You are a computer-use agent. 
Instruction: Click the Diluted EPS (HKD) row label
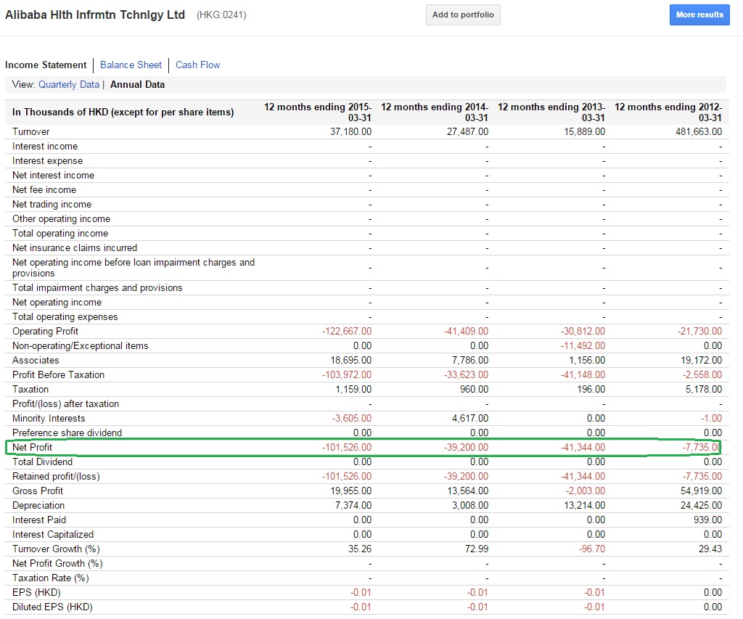(52, 607)
